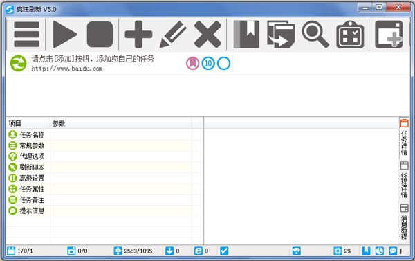Click the import windows arrow icon
Screen dimensions: 415x261
281,35
